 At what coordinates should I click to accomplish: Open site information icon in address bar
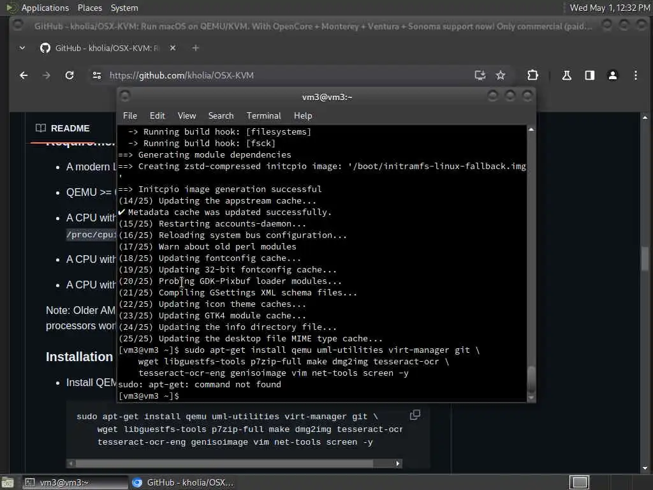(97, 75)
